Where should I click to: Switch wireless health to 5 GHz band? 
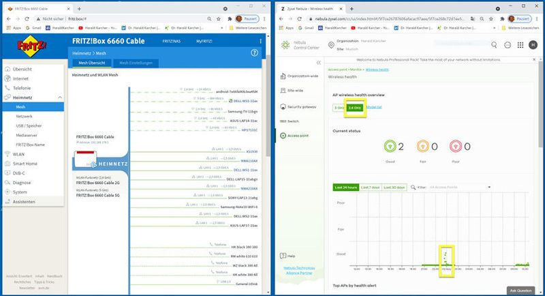point(339,108)
